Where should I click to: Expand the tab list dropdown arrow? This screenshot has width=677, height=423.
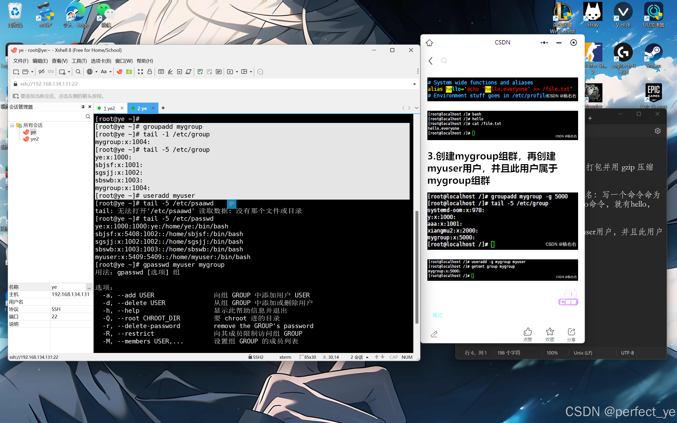tap(417, 108)
